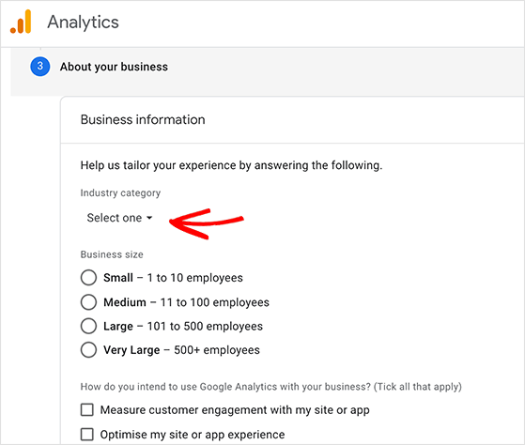The height and width of the screenshot is (445, 525).
Task: Tick Measure customer engagement checkbox
Action: pos(87,410)
